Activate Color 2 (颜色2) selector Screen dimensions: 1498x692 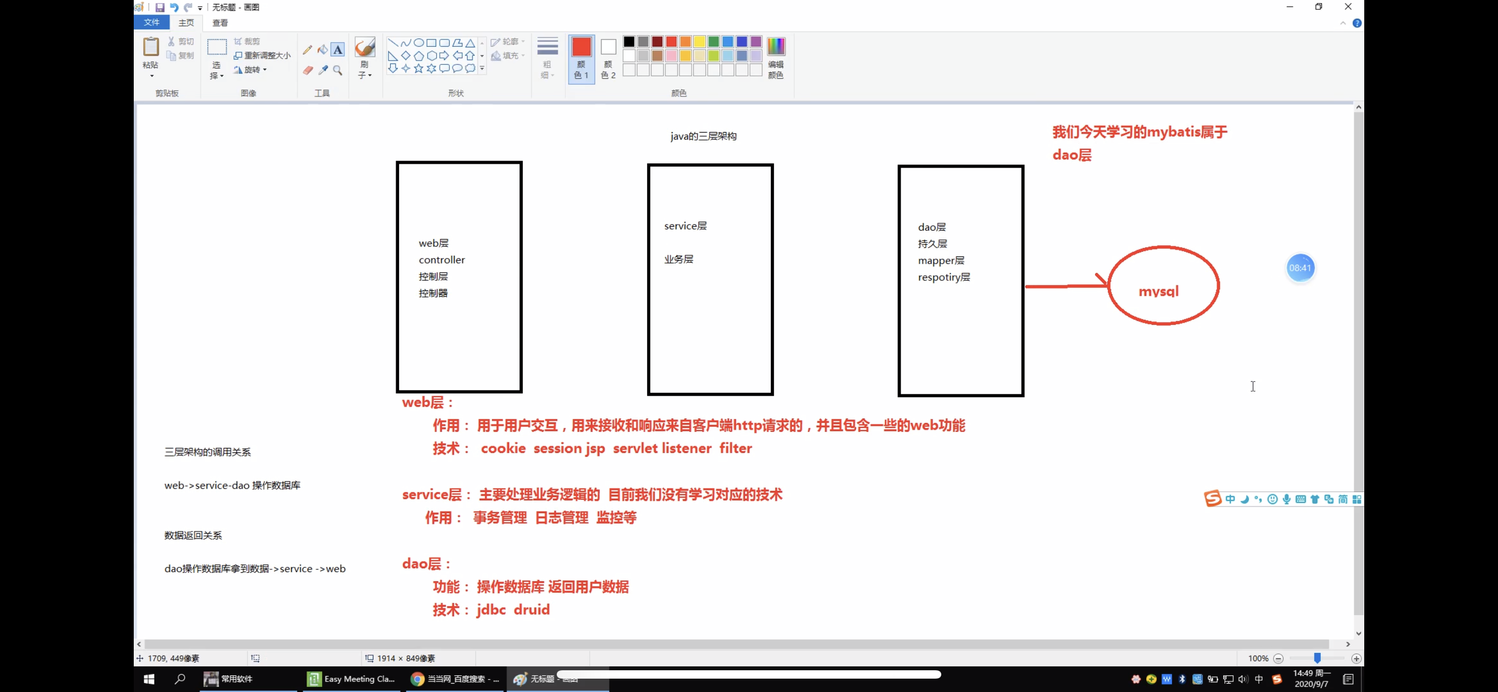pos(608,58)
